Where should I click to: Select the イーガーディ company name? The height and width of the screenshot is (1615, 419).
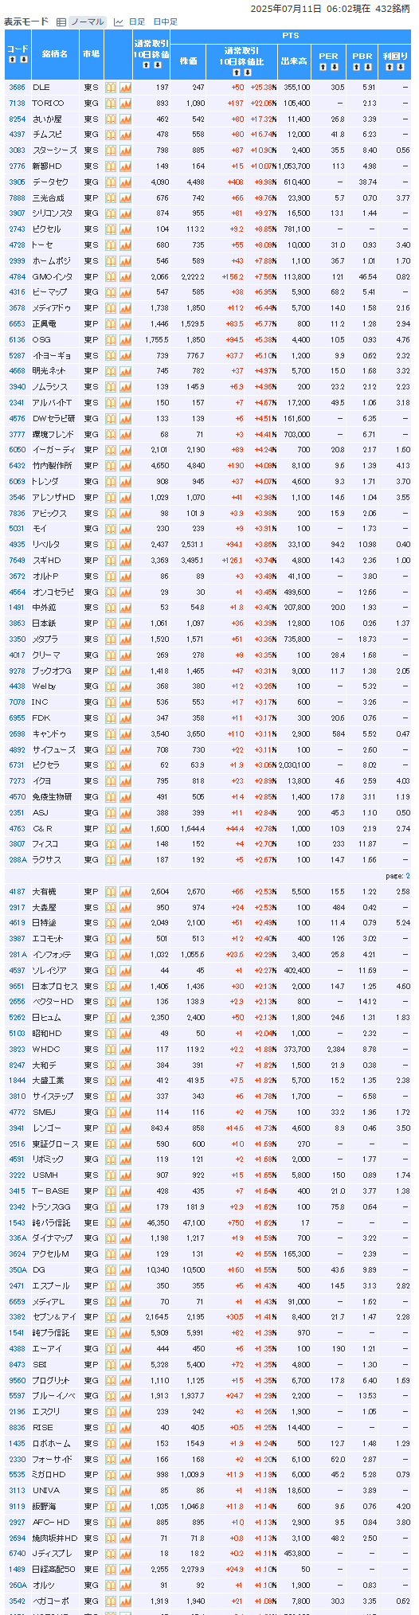click(x=53, y=450)
